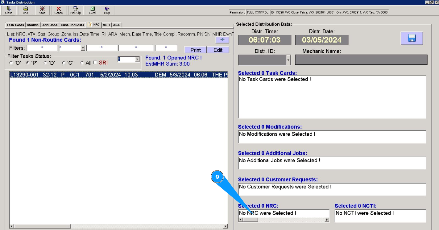Click the Selected Task Cards list box
The width and height of the screenshot is (439, 230).
point(332,97)
